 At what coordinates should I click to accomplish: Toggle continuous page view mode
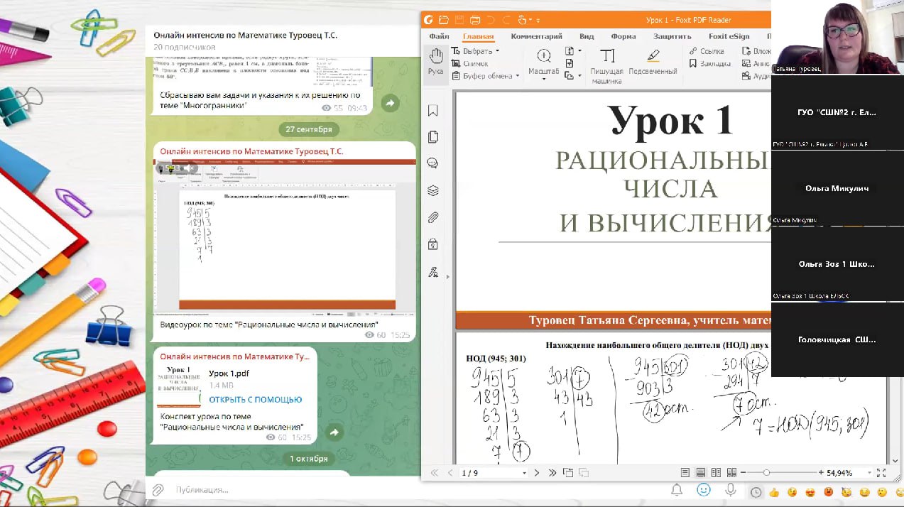click(x=700, y=473)
